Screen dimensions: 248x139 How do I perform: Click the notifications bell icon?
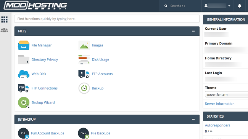click(x=240, y=6)
